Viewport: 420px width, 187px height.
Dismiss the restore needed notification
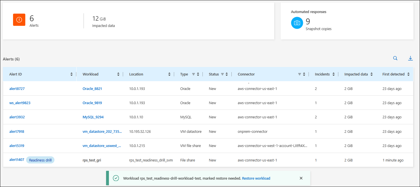point(301,178)
